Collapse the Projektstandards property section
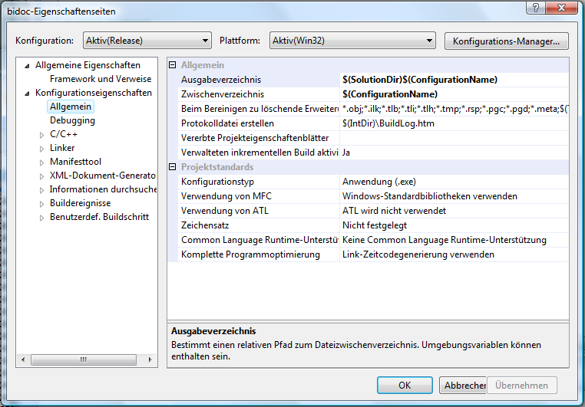 click(x=173, y=167)
